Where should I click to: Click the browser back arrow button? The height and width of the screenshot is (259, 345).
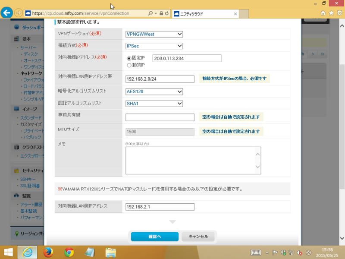[x=6, y=13]
